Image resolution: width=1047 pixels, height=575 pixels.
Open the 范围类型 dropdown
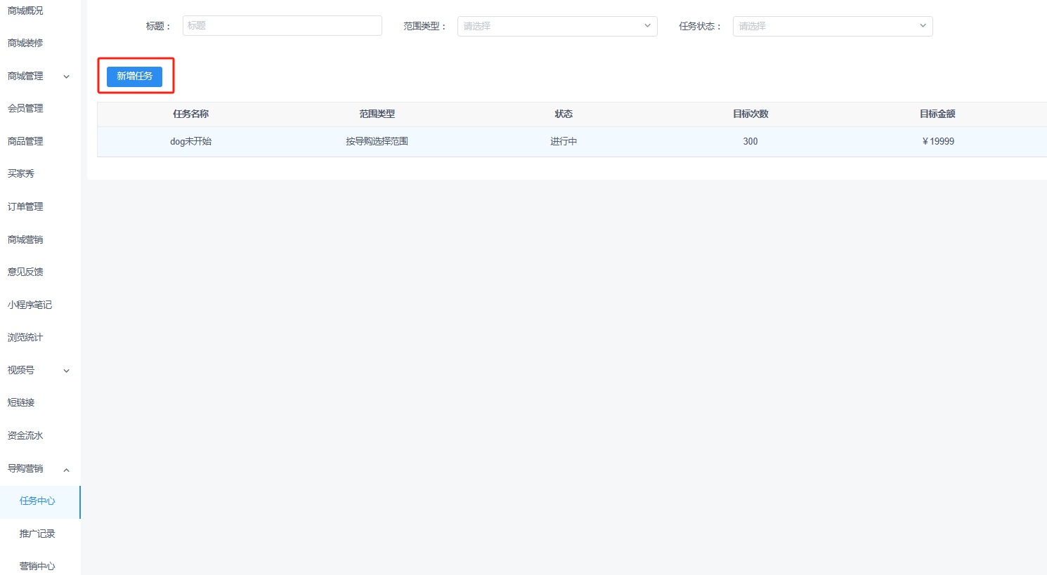pos(557,26)
